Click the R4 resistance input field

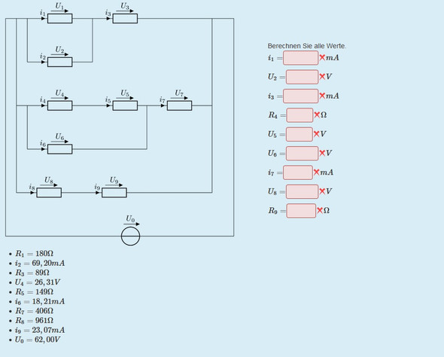coord(300,115)
